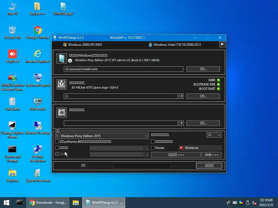Open the Recycle Bin icon

pyautogui.click(x=12, y=33)
